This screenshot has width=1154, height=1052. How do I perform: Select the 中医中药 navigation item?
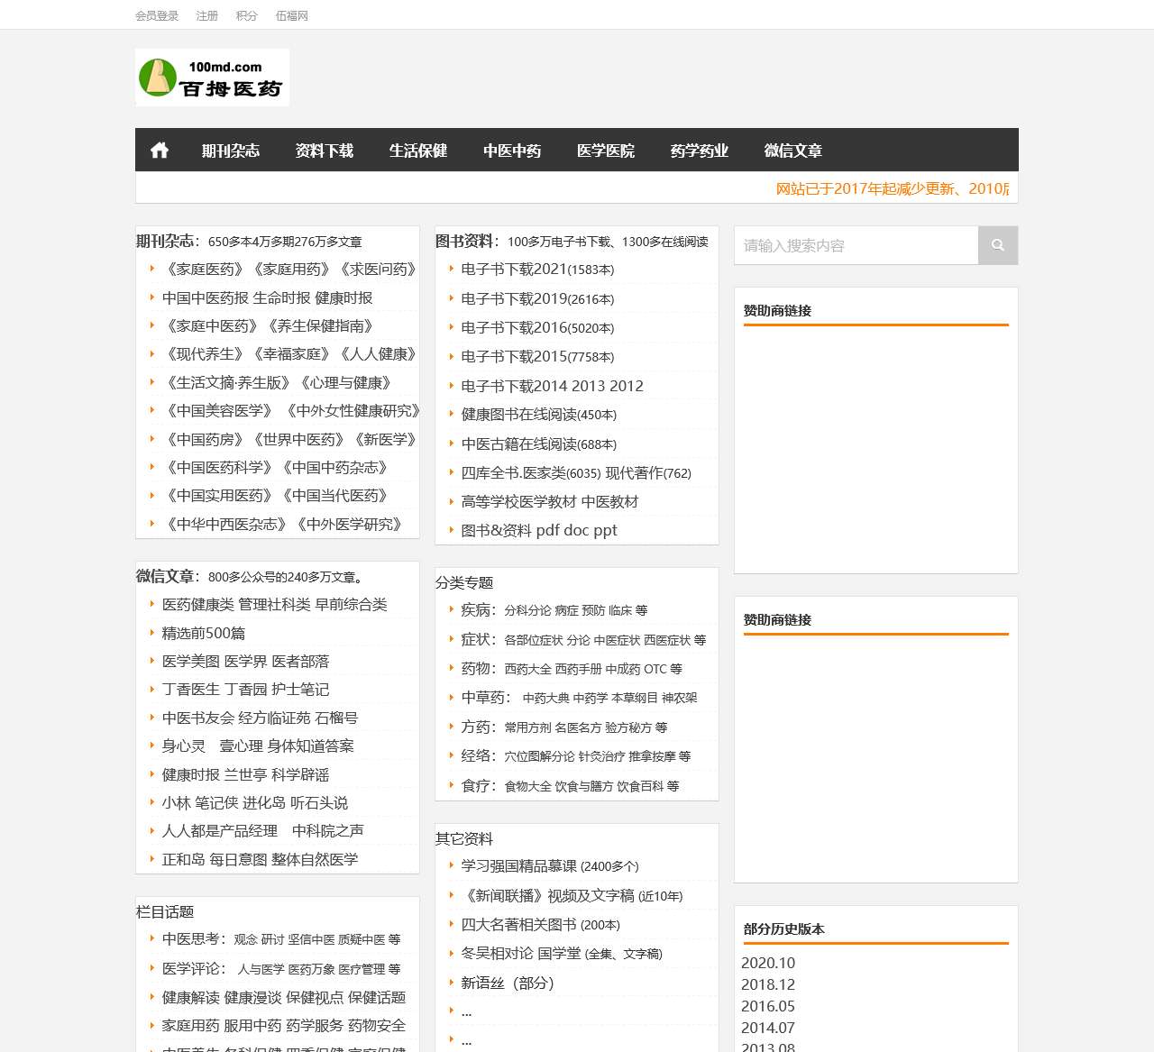(x=511, y=151)
